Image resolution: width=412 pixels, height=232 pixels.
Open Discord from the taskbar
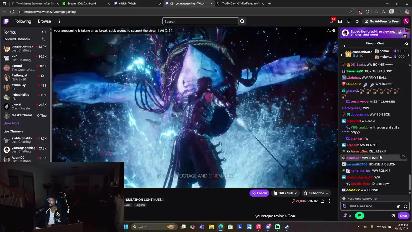pos(268,227)
